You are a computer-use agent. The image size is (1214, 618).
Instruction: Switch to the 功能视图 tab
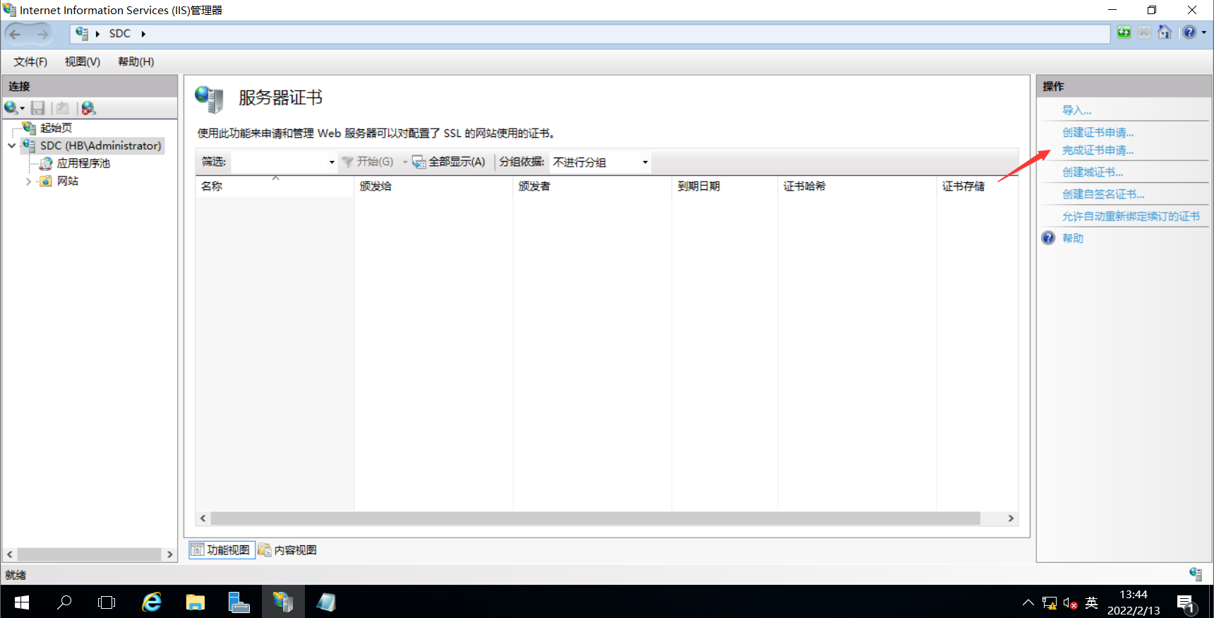point(222,549)
